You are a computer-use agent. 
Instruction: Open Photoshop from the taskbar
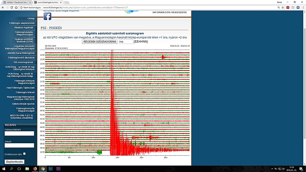click(51, 169)
